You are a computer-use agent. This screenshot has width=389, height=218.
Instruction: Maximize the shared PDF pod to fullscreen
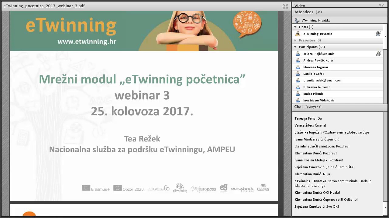[285, 6]
